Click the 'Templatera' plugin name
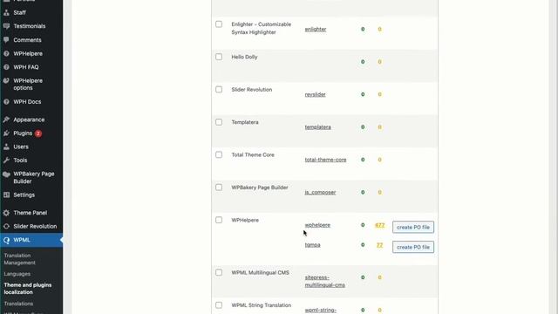Image resolution: width=558 pixels, height=314 pixels. (245, 122)
